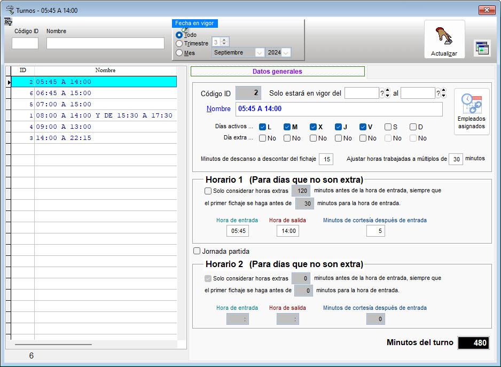Viewport: 501px width, 367px height.
Task: Open the start date picker question mark
Action: point(382,93)
